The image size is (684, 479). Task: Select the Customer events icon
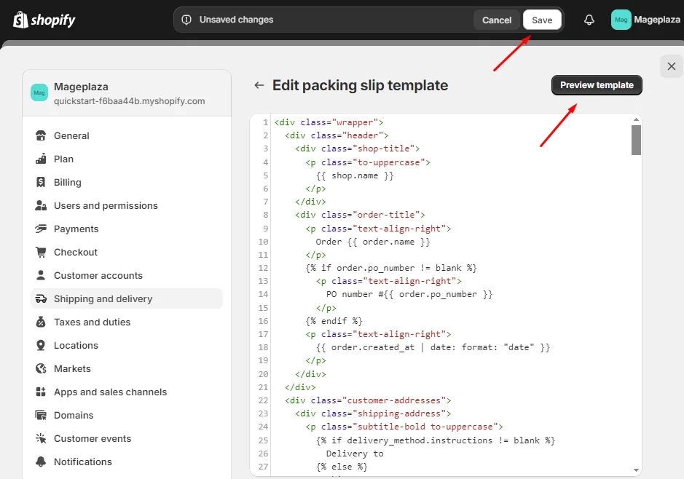pyautogui.click(x=42, y=438)
